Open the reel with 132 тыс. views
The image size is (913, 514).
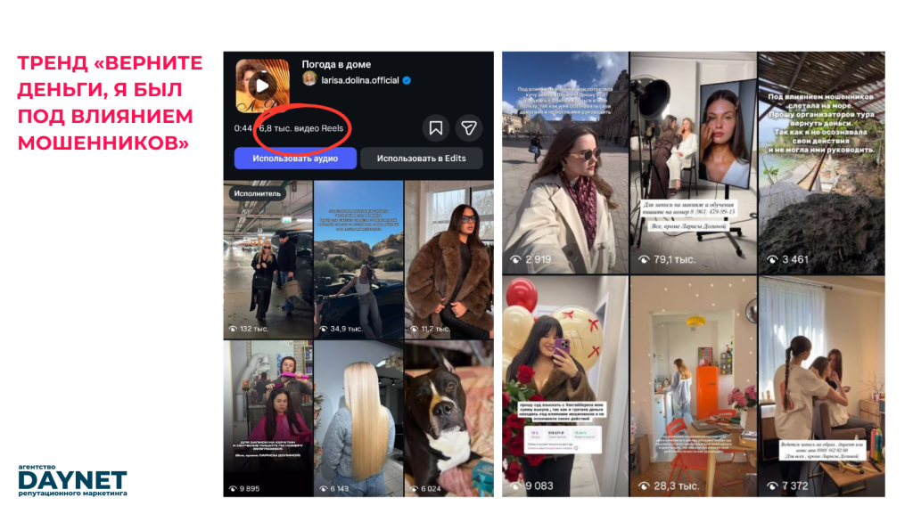point(267,259)
